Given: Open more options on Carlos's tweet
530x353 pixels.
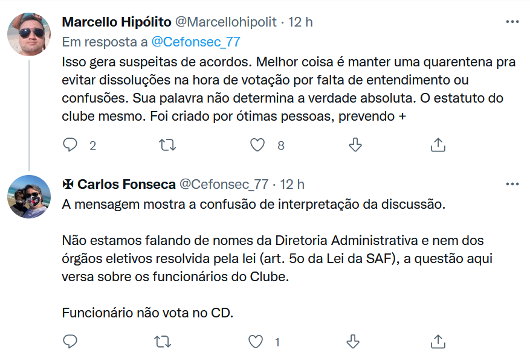Looking at the screenshot, I should click(512, 184).
